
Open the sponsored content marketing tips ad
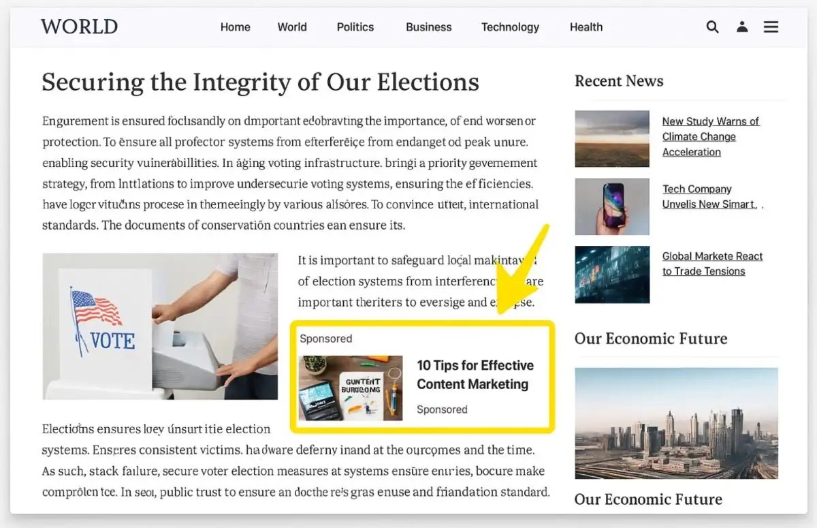click(x=476, y=375)
